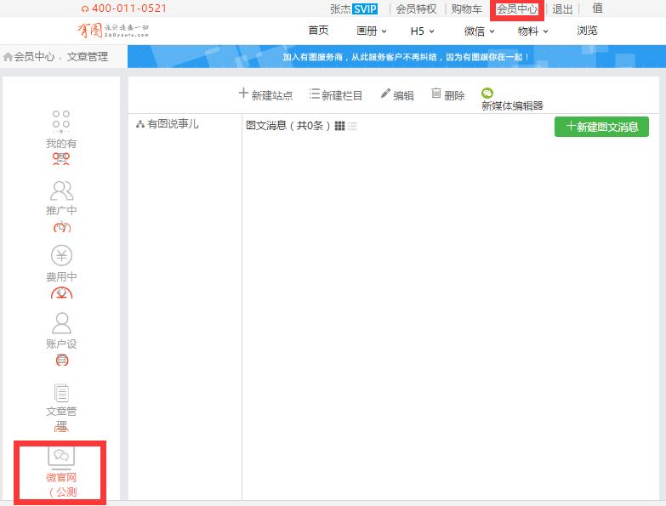The height and width of the screenshot is (506, 666).
Task: Click 文章管理 in breadcrumb
Action: pos(87,56)
